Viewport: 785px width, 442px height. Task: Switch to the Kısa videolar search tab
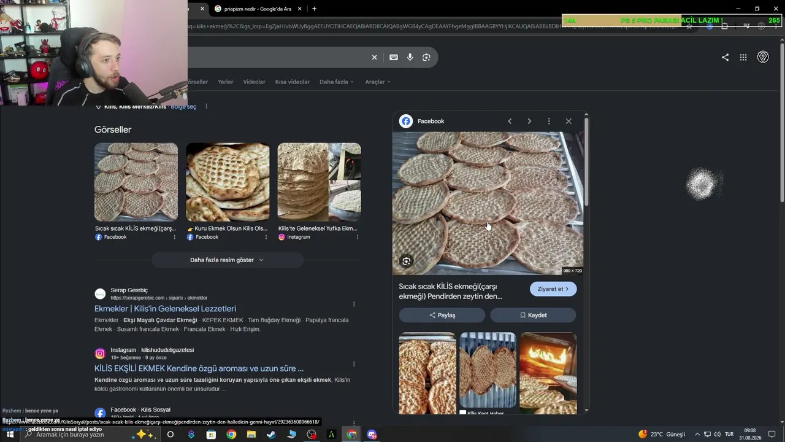(293, 82)
